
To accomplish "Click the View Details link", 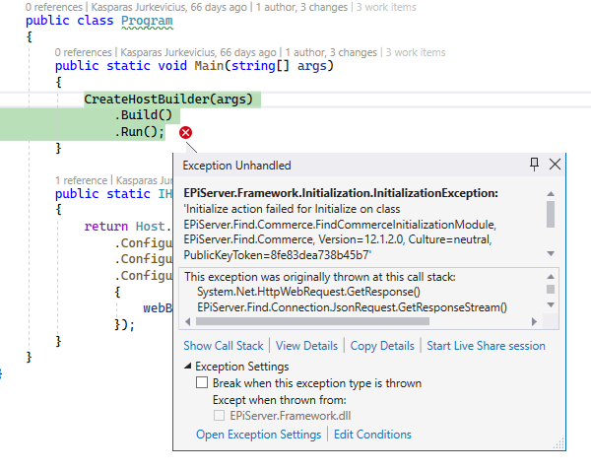I will [x=307, y=346].
